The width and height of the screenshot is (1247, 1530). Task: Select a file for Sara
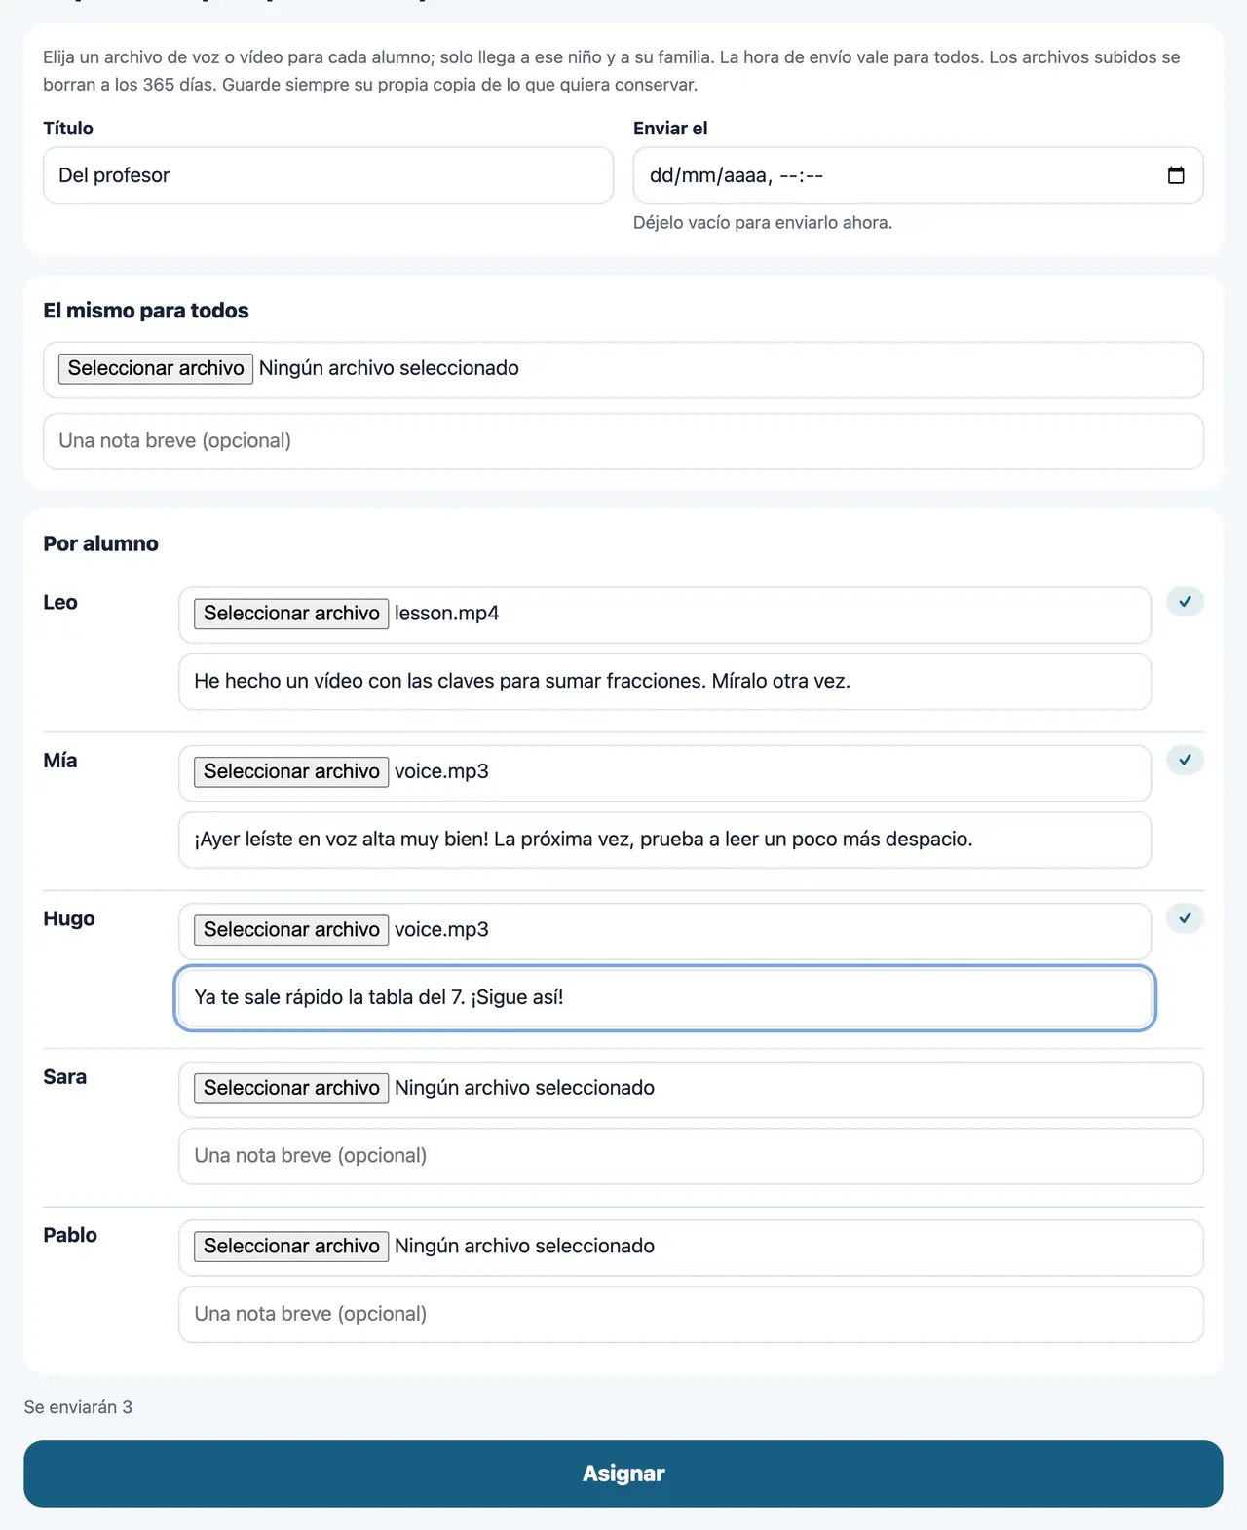291,1088
